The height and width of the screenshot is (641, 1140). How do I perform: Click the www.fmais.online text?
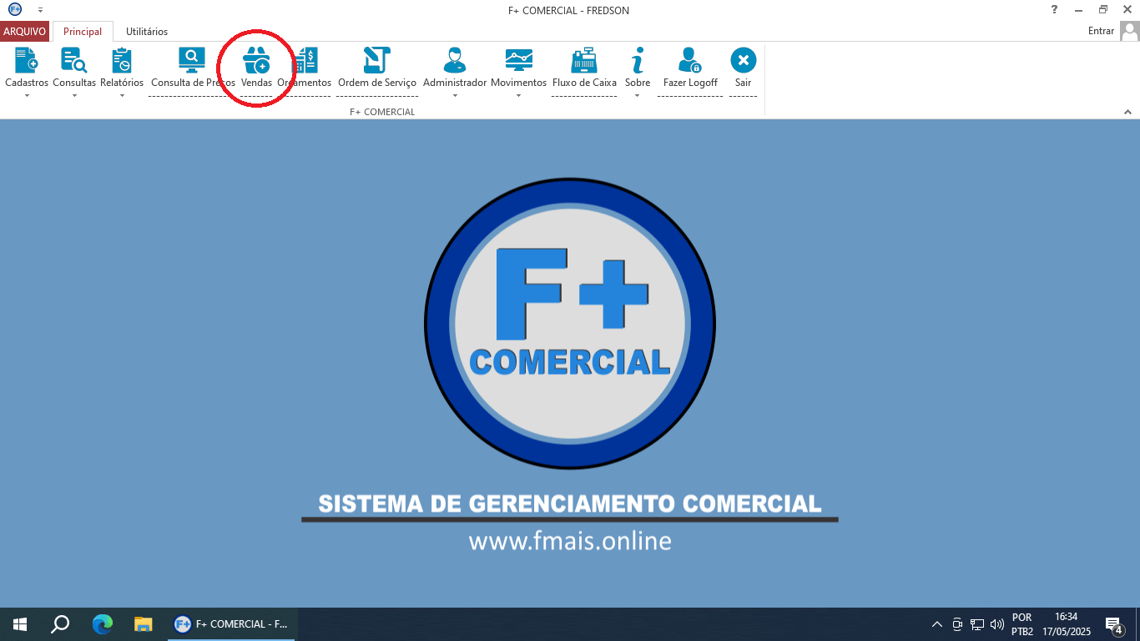point(570,541)
